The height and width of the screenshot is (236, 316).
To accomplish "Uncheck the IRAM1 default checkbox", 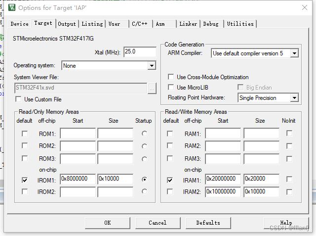I will click(170, 180).
